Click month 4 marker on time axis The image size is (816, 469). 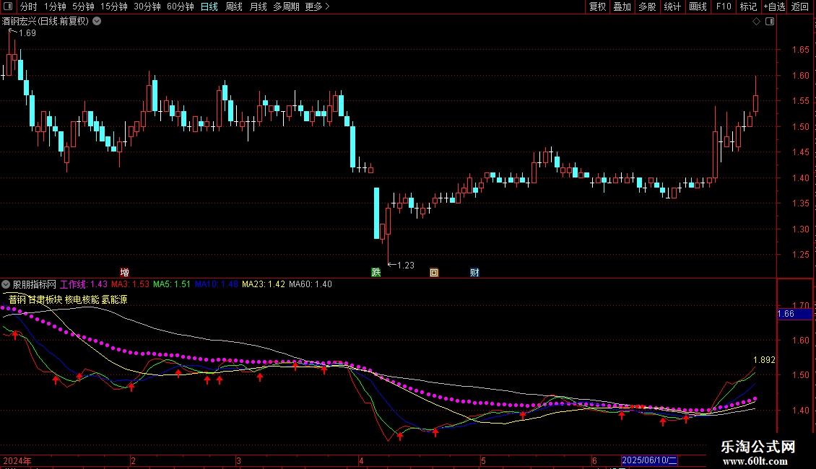pos(361,460)
